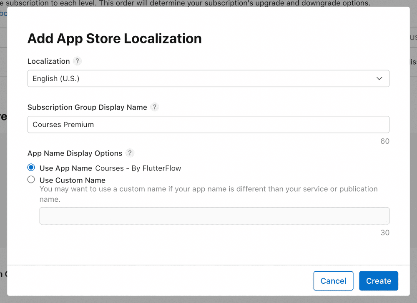Click the chevron arrow in the Localization selector
Screen dimensions: 417x303
tap(379, 79)
